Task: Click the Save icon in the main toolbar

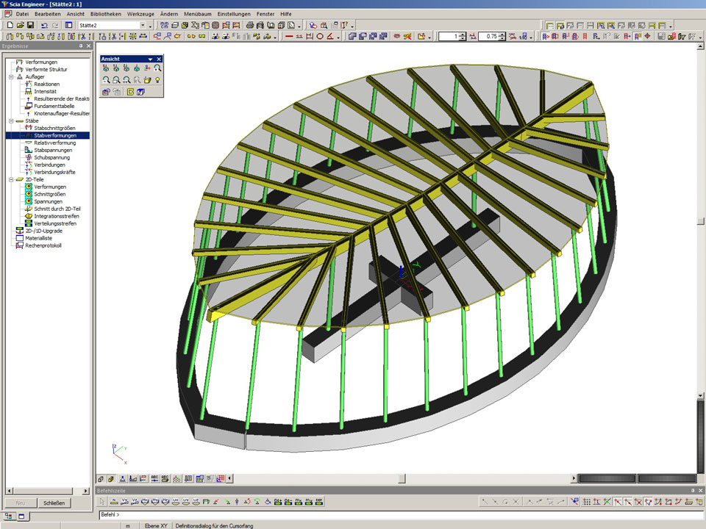Action: (x=30, y=25)
